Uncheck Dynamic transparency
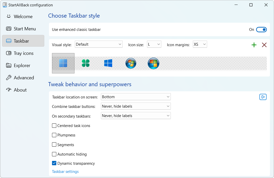The width and height of the screenshot is (274, 178). pyautogui.click(x=54, y=163)
